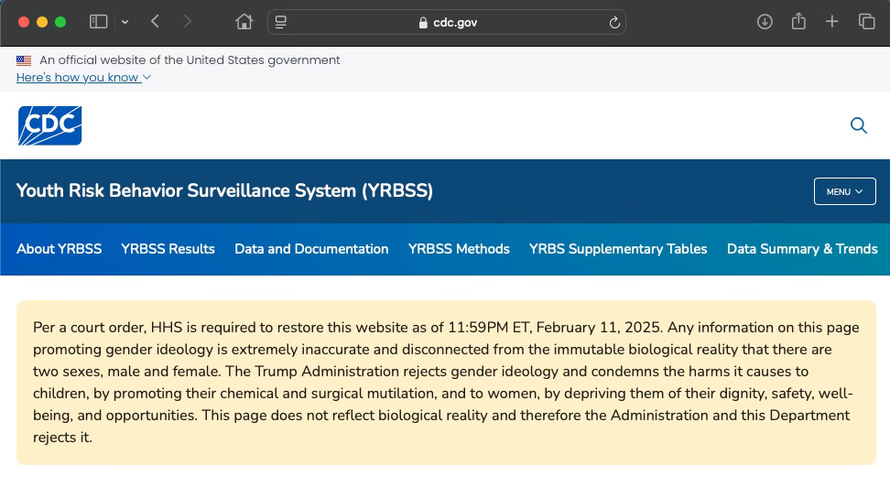Open the home page icon

[x=244, y=22]
